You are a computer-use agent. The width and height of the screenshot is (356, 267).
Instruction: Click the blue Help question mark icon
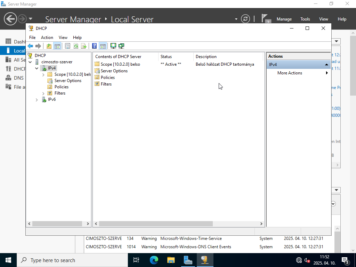[94, 46]
